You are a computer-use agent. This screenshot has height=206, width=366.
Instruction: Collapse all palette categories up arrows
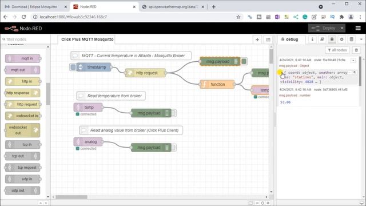41,203
